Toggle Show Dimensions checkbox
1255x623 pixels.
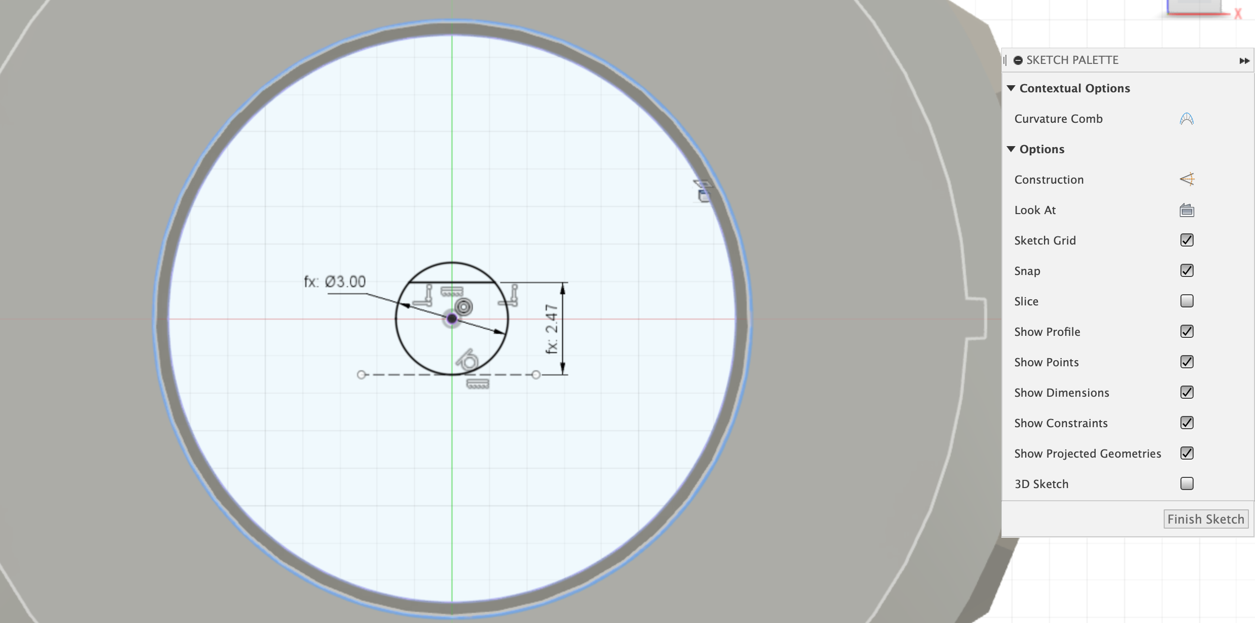point(1187,392)
